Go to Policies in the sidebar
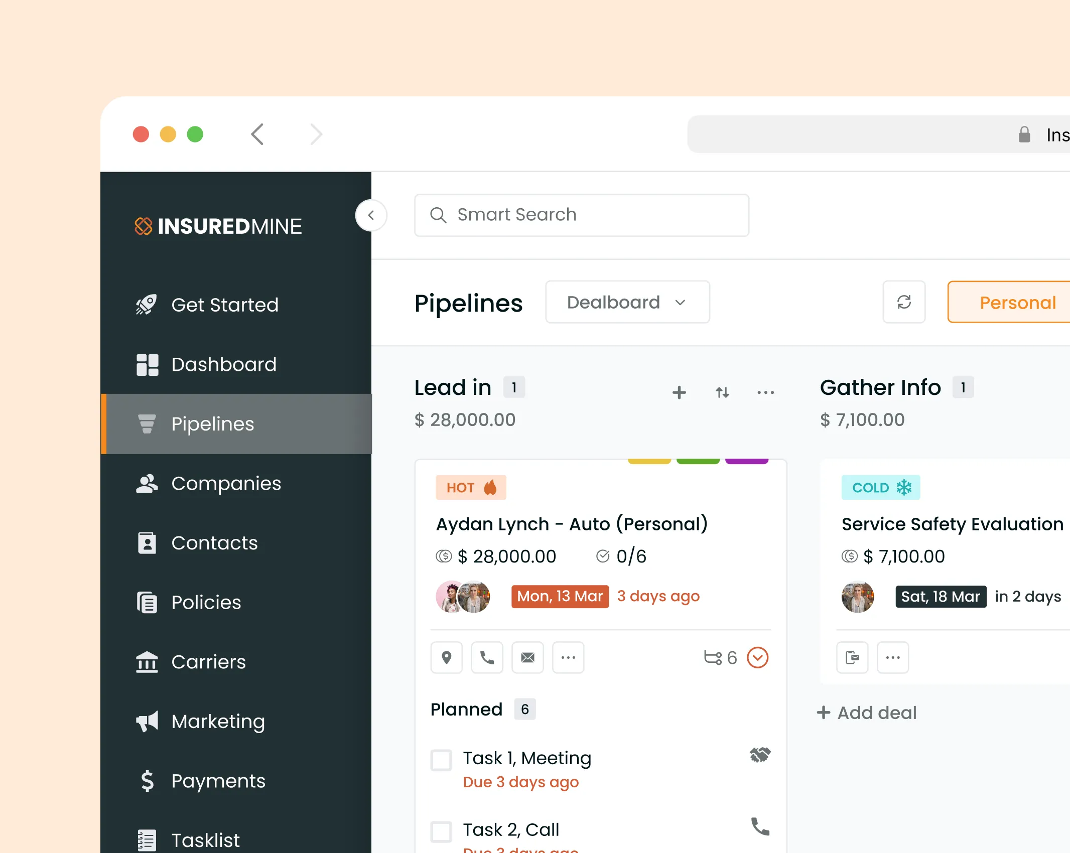The image size is (1070, 853). [x=206, y=603]
